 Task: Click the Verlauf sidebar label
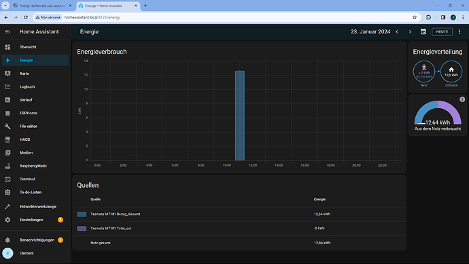coord(26,99)
